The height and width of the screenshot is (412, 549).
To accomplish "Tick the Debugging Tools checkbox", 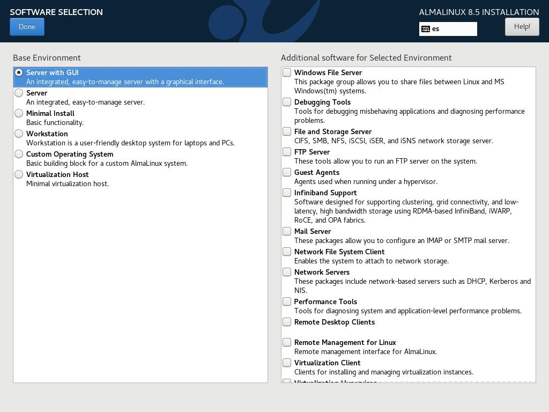I will click(x=287, y=102).
